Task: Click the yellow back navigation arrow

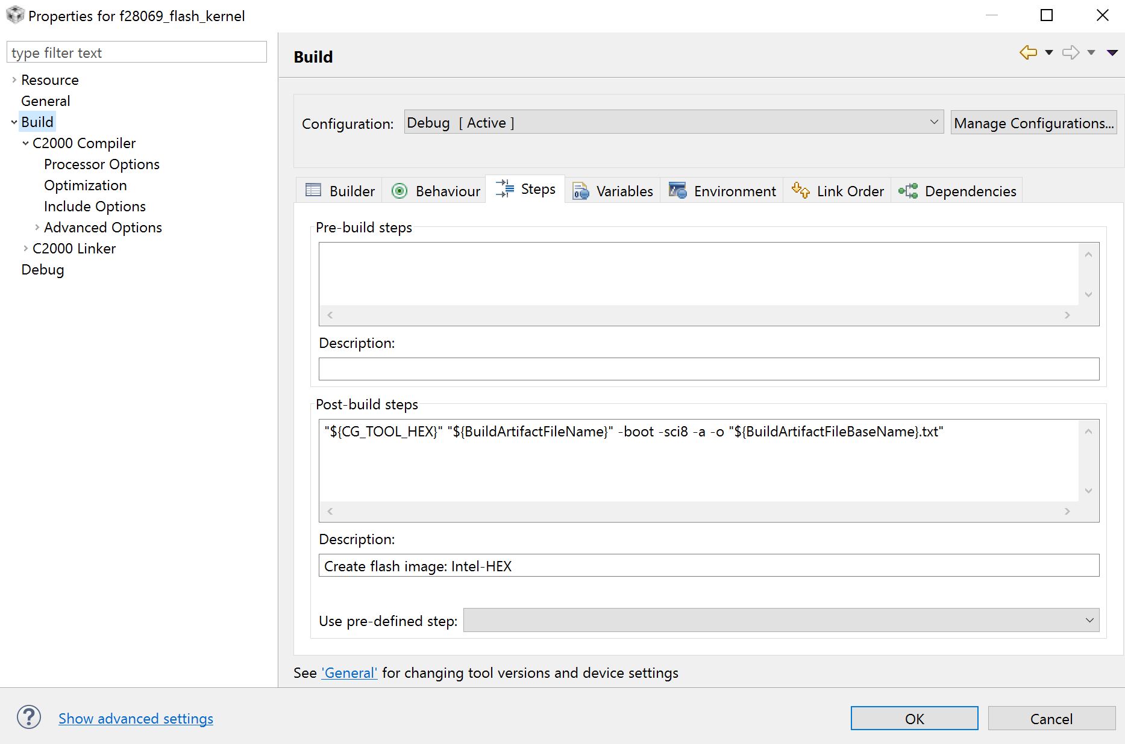Action: (x=1028, y=52)
